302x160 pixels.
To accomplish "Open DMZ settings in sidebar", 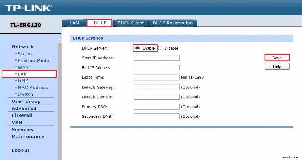I will pos(23,81).
